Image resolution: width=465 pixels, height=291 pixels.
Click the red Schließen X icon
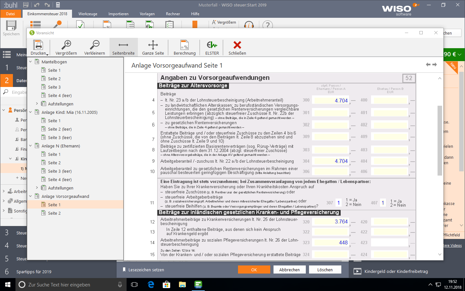point(237,45)
